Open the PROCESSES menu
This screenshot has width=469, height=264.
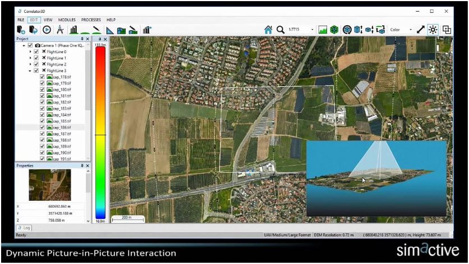tap(91, 20)
